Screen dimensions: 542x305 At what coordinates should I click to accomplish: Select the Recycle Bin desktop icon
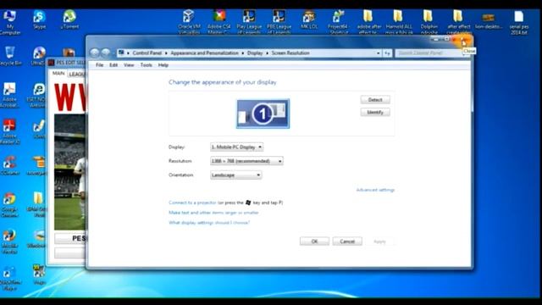click(x=9, y=56)
